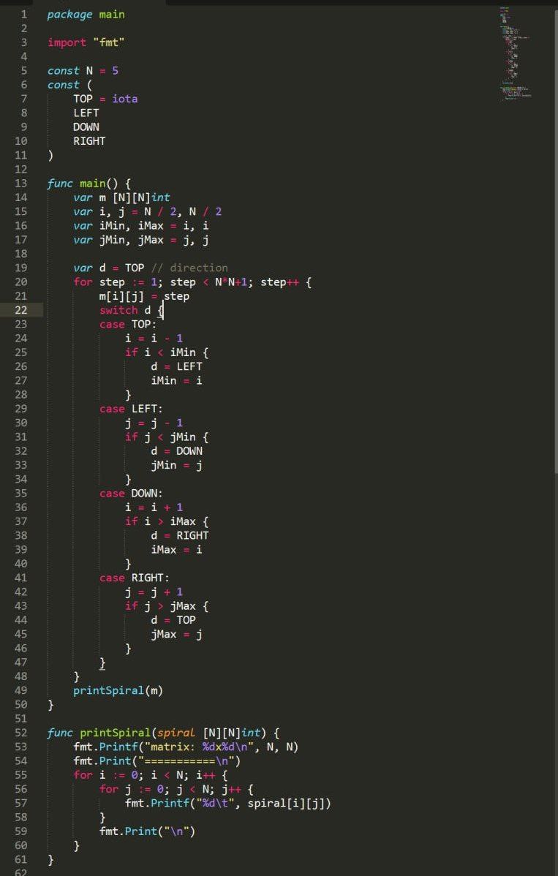Click the 'const N = 5' line

click(83, 71)
